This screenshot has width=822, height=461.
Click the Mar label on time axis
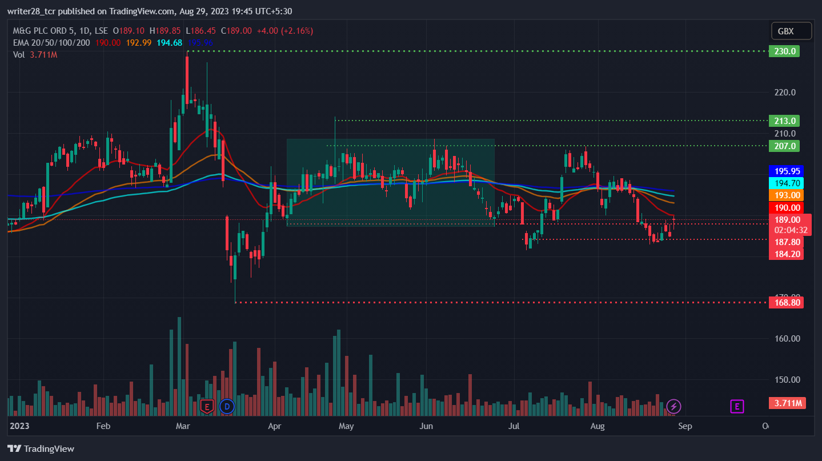pyautogui.click(x=183, y=426)
